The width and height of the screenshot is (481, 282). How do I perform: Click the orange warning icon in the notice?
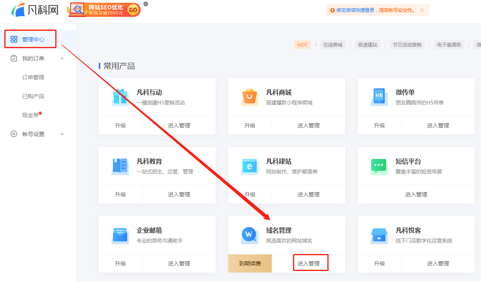(332, 10)
